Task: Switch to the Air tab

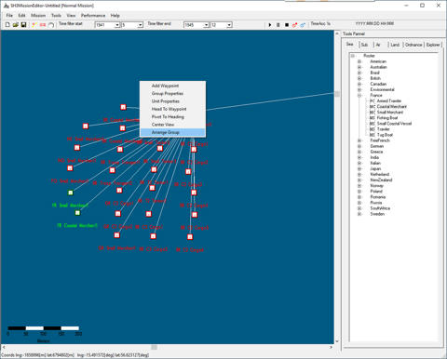Action: pyautogui.click(x=378, y=45)
